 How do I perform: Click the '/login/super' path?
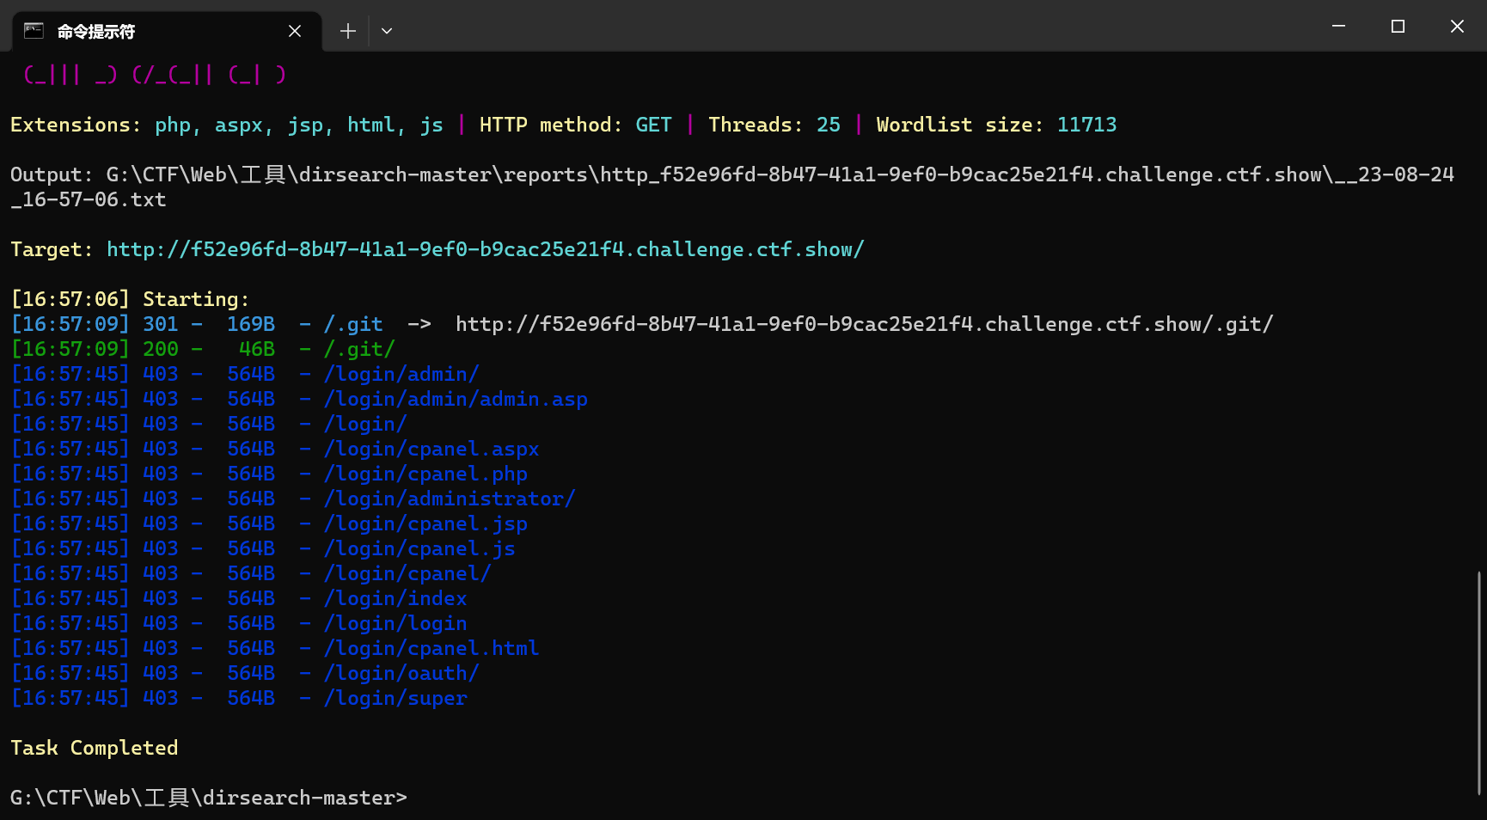coord(395,698)
